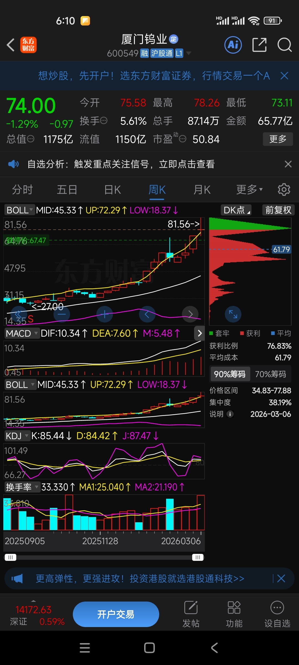The height and width of the screenshot is (665, 299).
Task: Tap Android system back button
Action: (215, 648)
